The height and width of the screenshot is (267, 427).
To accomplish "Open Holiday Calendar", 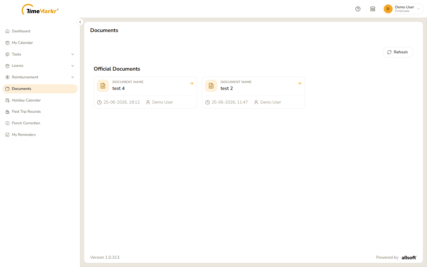I will coord(40,100).
